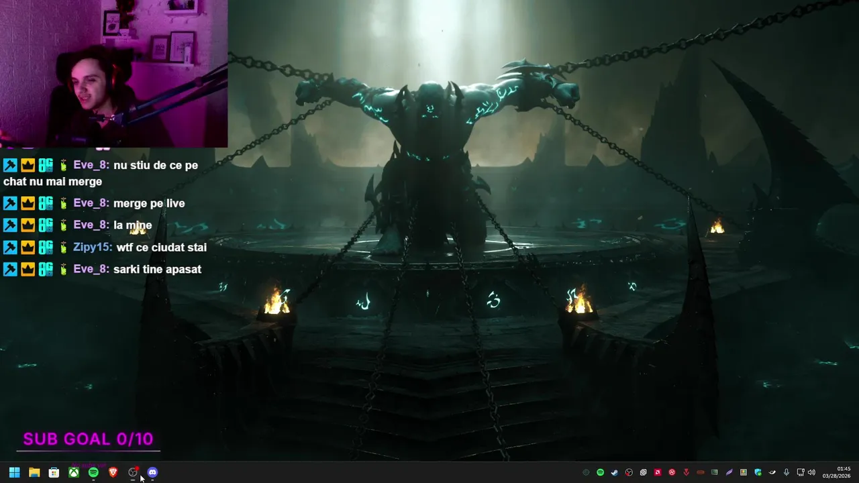Viewport: 859px width, 483px height.
Task: Click the OBS icon in system tray
Action: coord(629,472)
